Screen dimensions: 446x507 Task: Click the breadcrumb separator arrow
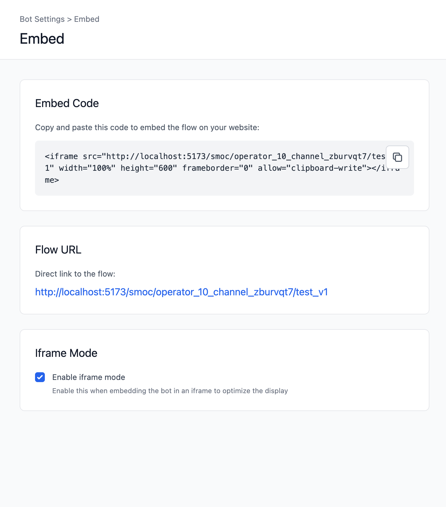tap(69, 19)
